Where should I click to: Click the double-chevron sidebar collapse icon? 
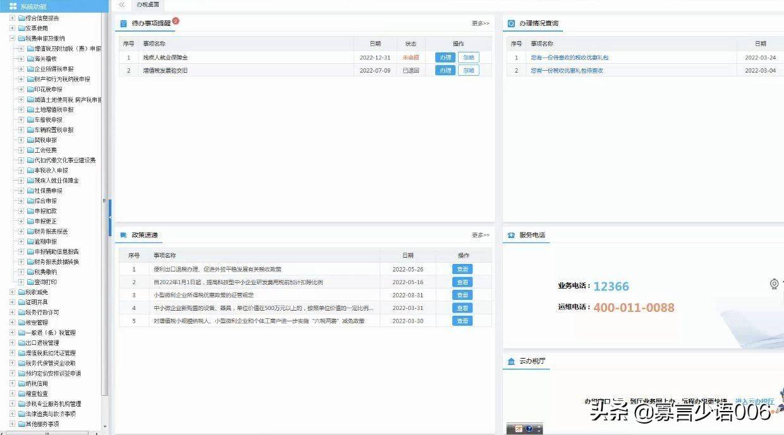[x=121, y=4]
